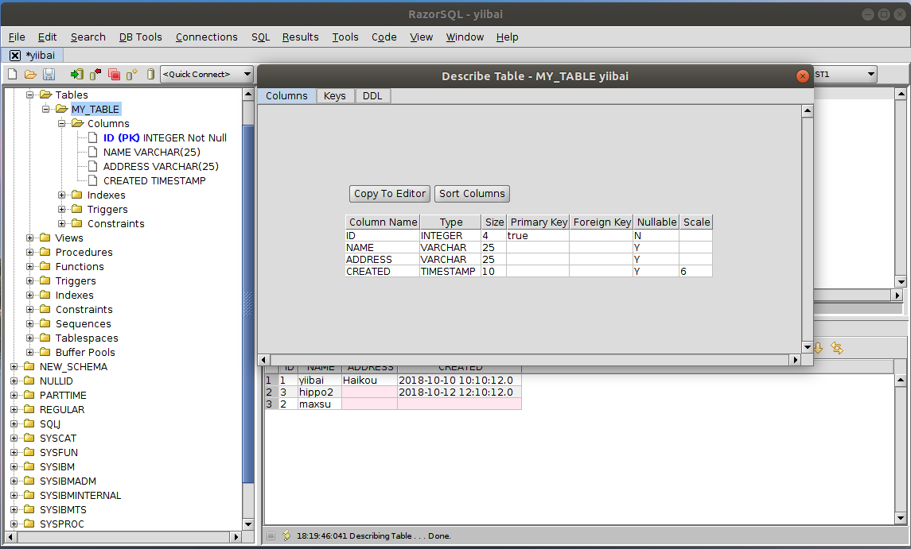Click the red stacked squares toolbar icon
The image size is (911, 549).
click(x=115, y=74)
